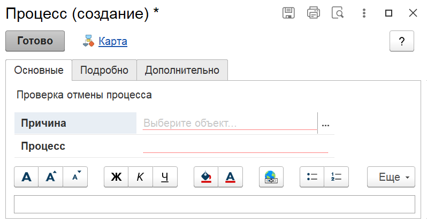427x223 pixels.
Task: Select default font size A button
Action: pyautogui.click(x=26, y=177)
